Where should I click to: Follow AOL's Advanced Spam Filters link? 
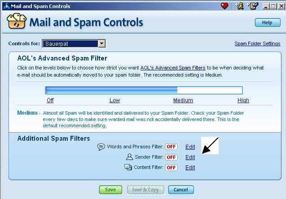pyautogui.click(x=173, y=68)
